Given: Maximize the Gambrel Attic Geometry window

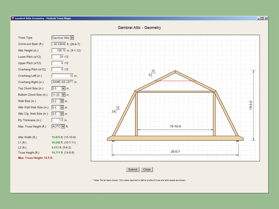Looking at the screenshot, I should pos(262,18).
